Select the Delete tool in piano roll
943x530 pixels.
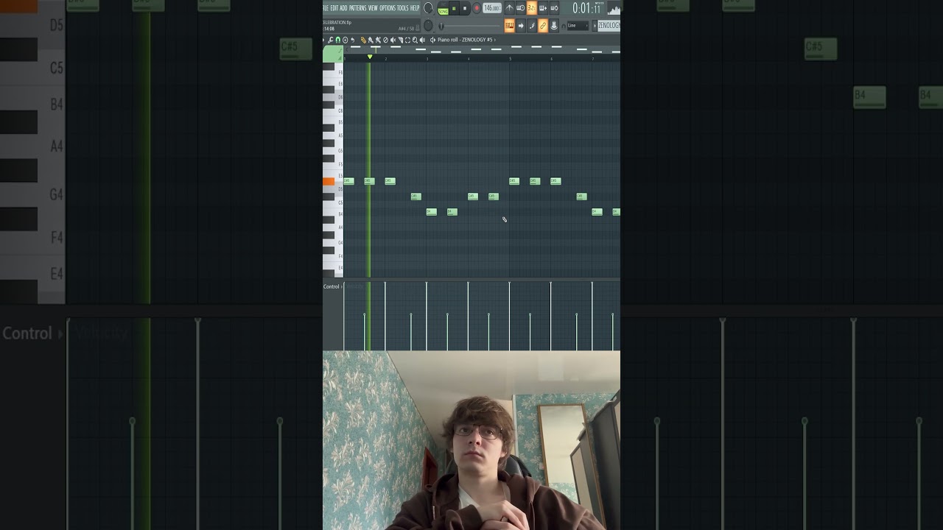385,40
